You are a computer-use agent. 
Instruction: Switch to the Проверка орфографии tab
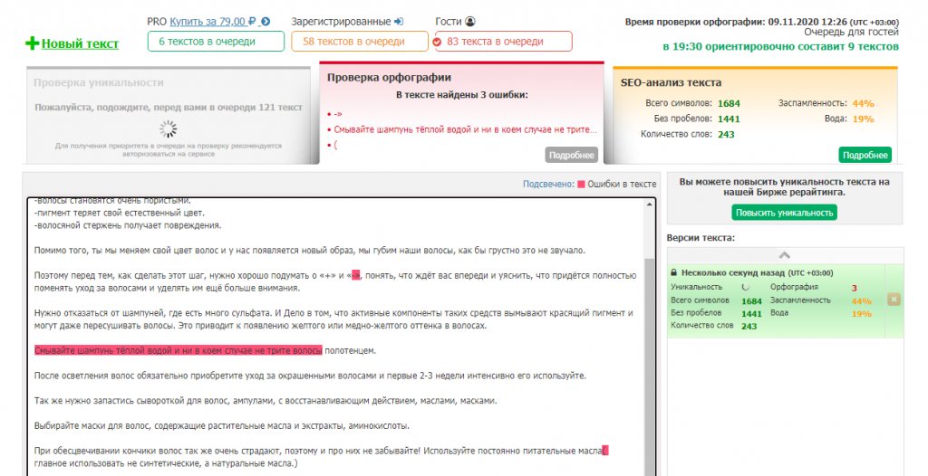coord(389,78)
